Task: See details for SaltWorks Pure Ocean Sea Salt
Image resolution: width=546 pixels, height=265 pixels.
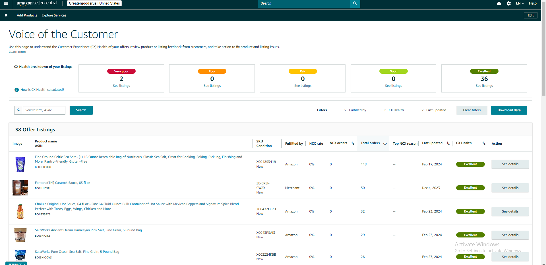Action: 510,257
